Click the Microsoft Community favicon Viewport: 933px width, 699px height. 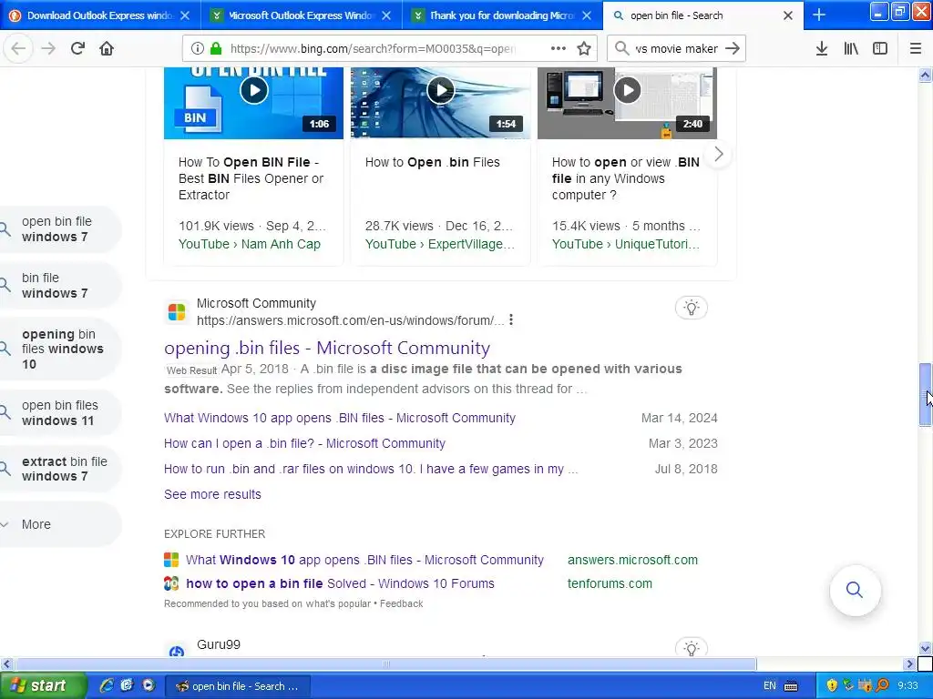click(x=176, y=311)
